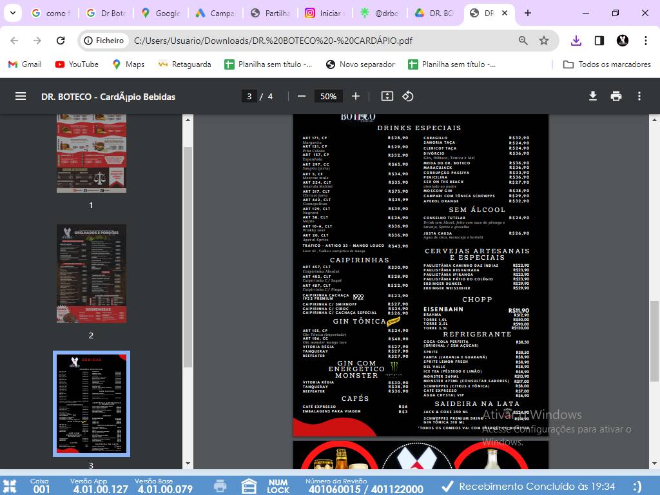The height and width of the screenshot is (495, 660).
Task: Open Chrome downloads icon
Action: (x=576, y=41)
